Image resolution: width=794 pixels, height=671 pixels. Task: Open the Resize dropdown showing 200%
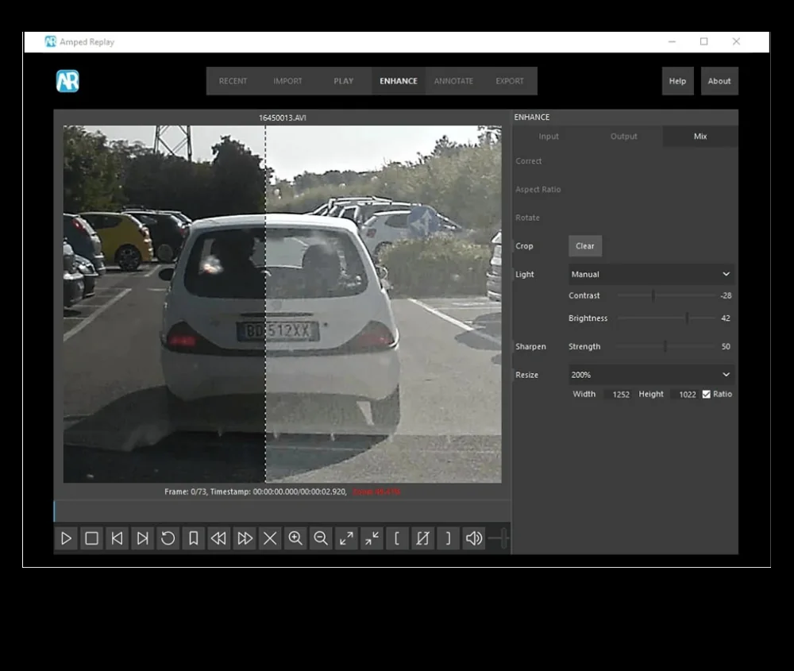coord(651,375)
